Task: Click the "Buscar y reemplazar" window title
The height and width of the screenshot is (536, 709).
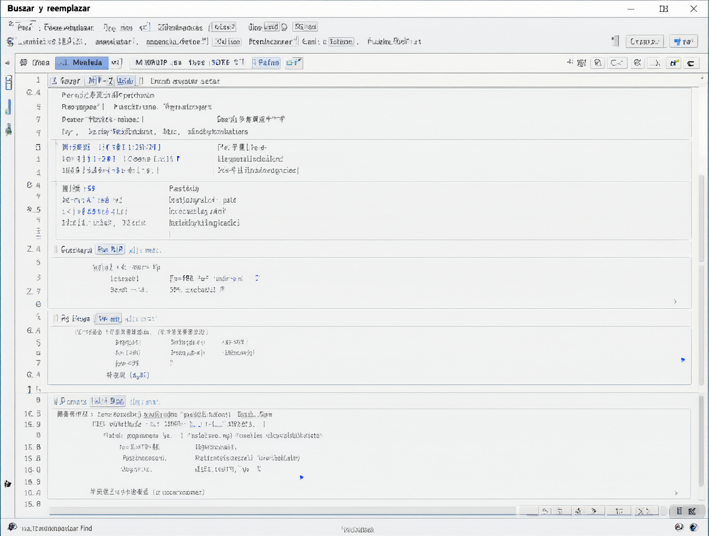Action: (49, 8)
